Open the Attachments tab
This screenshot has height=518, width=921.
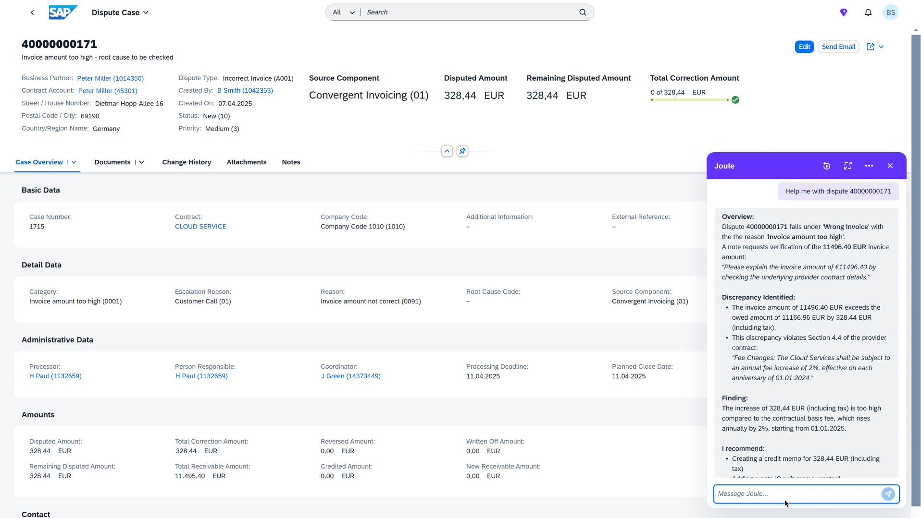tap(246, 162)
